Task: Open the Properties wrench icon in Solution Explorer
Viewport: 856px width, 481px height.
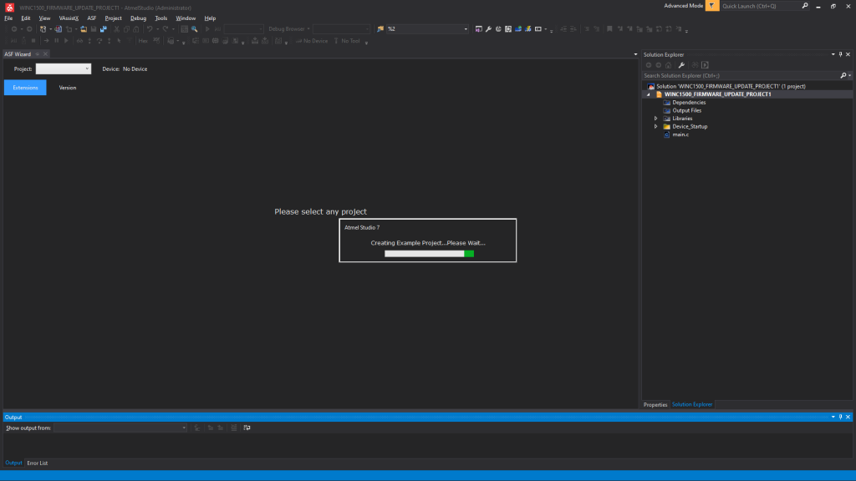Action: pyautogui.click(x=681, y=65)
